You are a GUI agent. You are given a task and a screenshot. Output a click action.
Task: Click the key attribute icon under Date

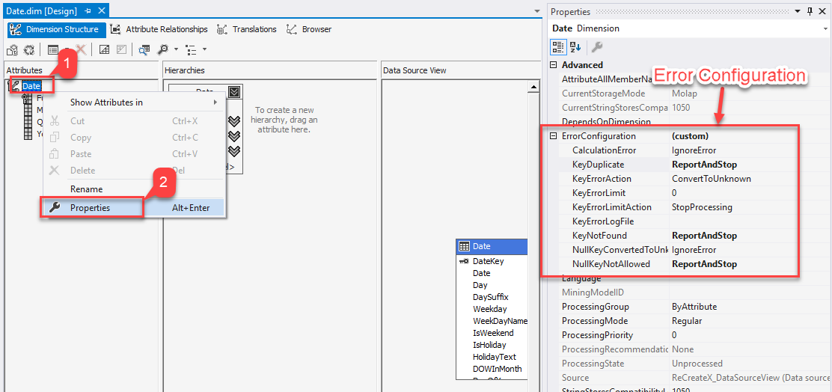(x=28, y=99)
